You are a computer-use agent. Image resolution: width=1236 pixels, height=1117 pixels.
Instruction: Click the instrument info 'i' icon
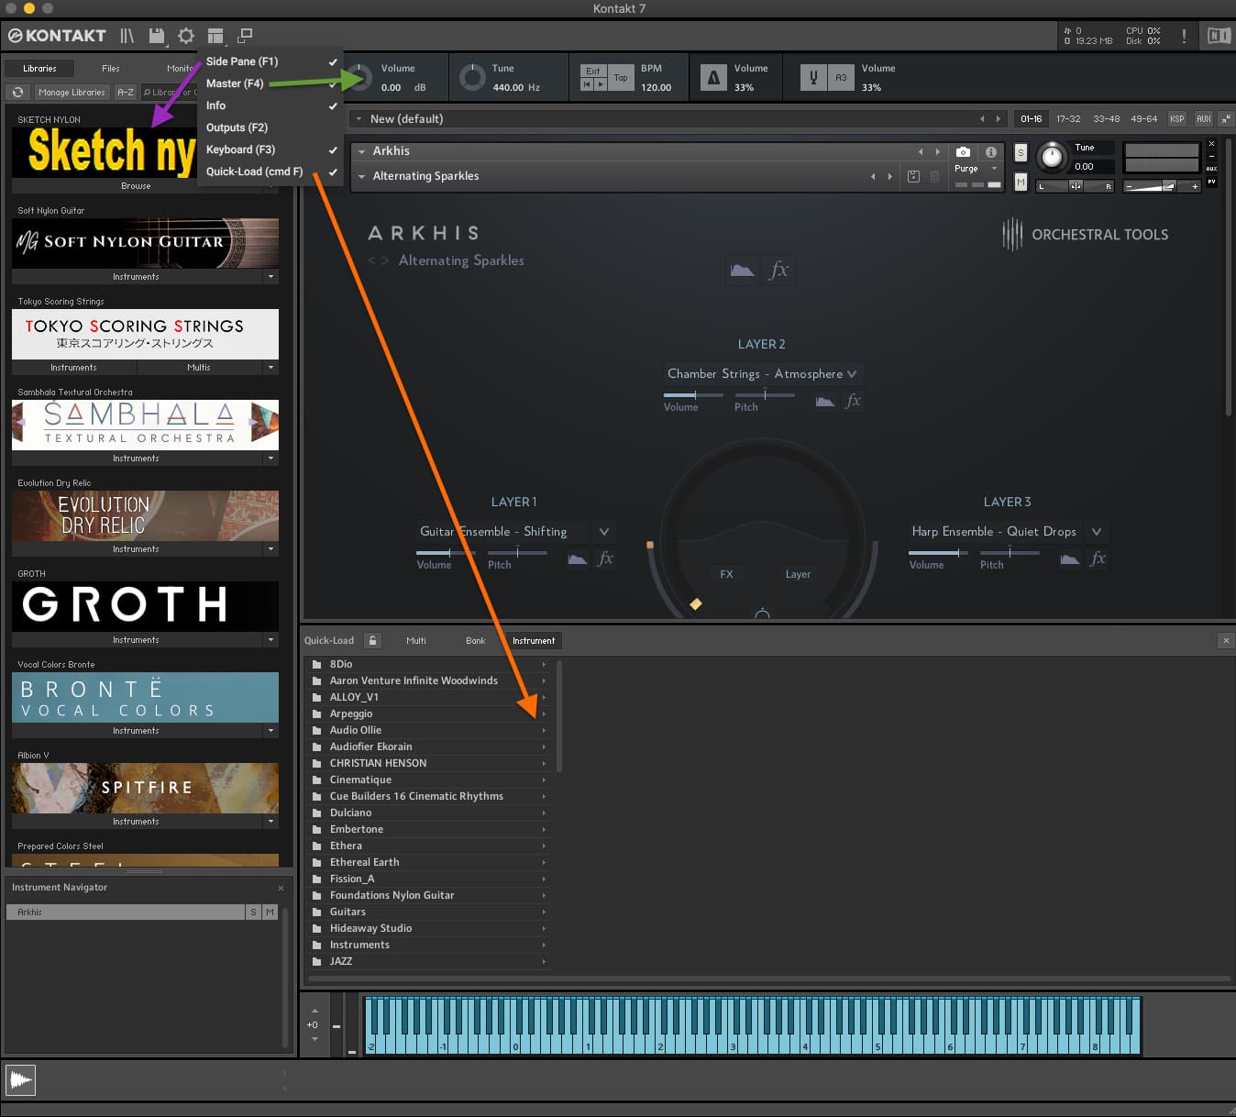pos(991,152)
